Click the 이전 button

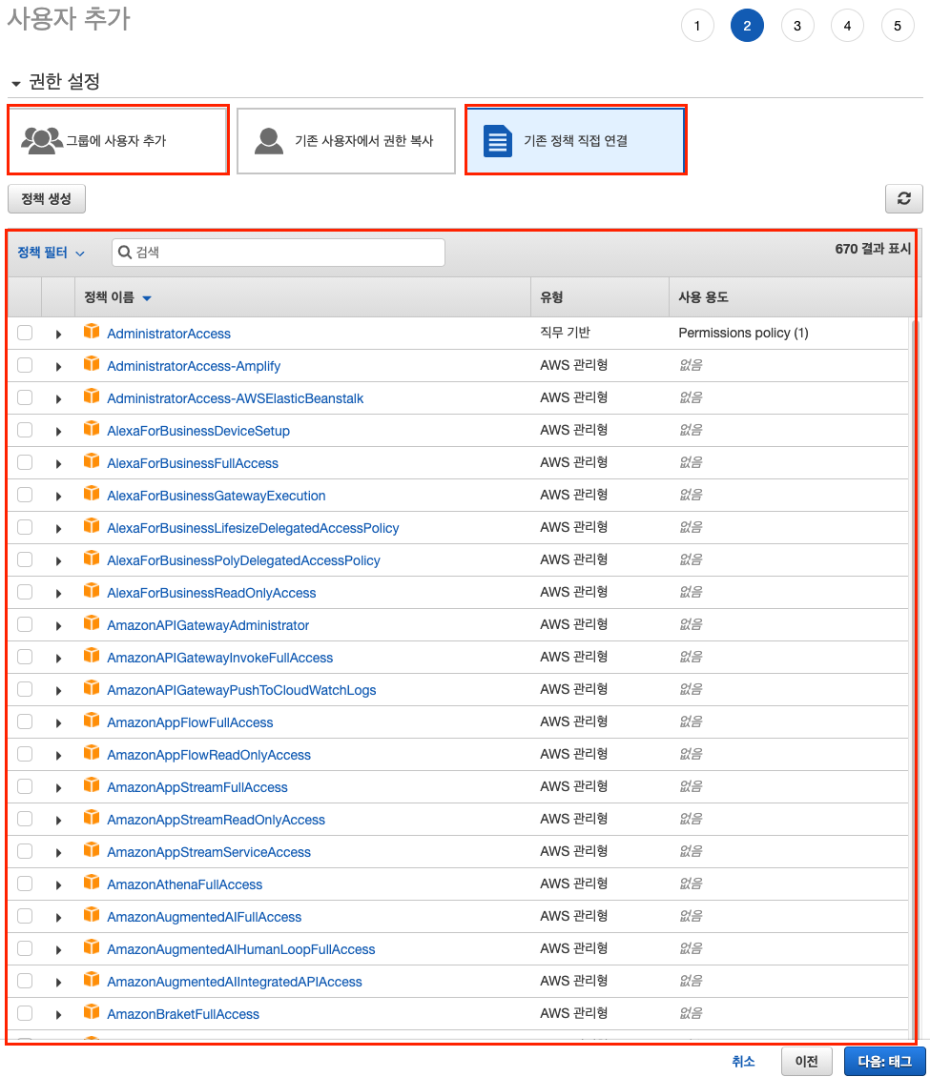point(806,1061)
